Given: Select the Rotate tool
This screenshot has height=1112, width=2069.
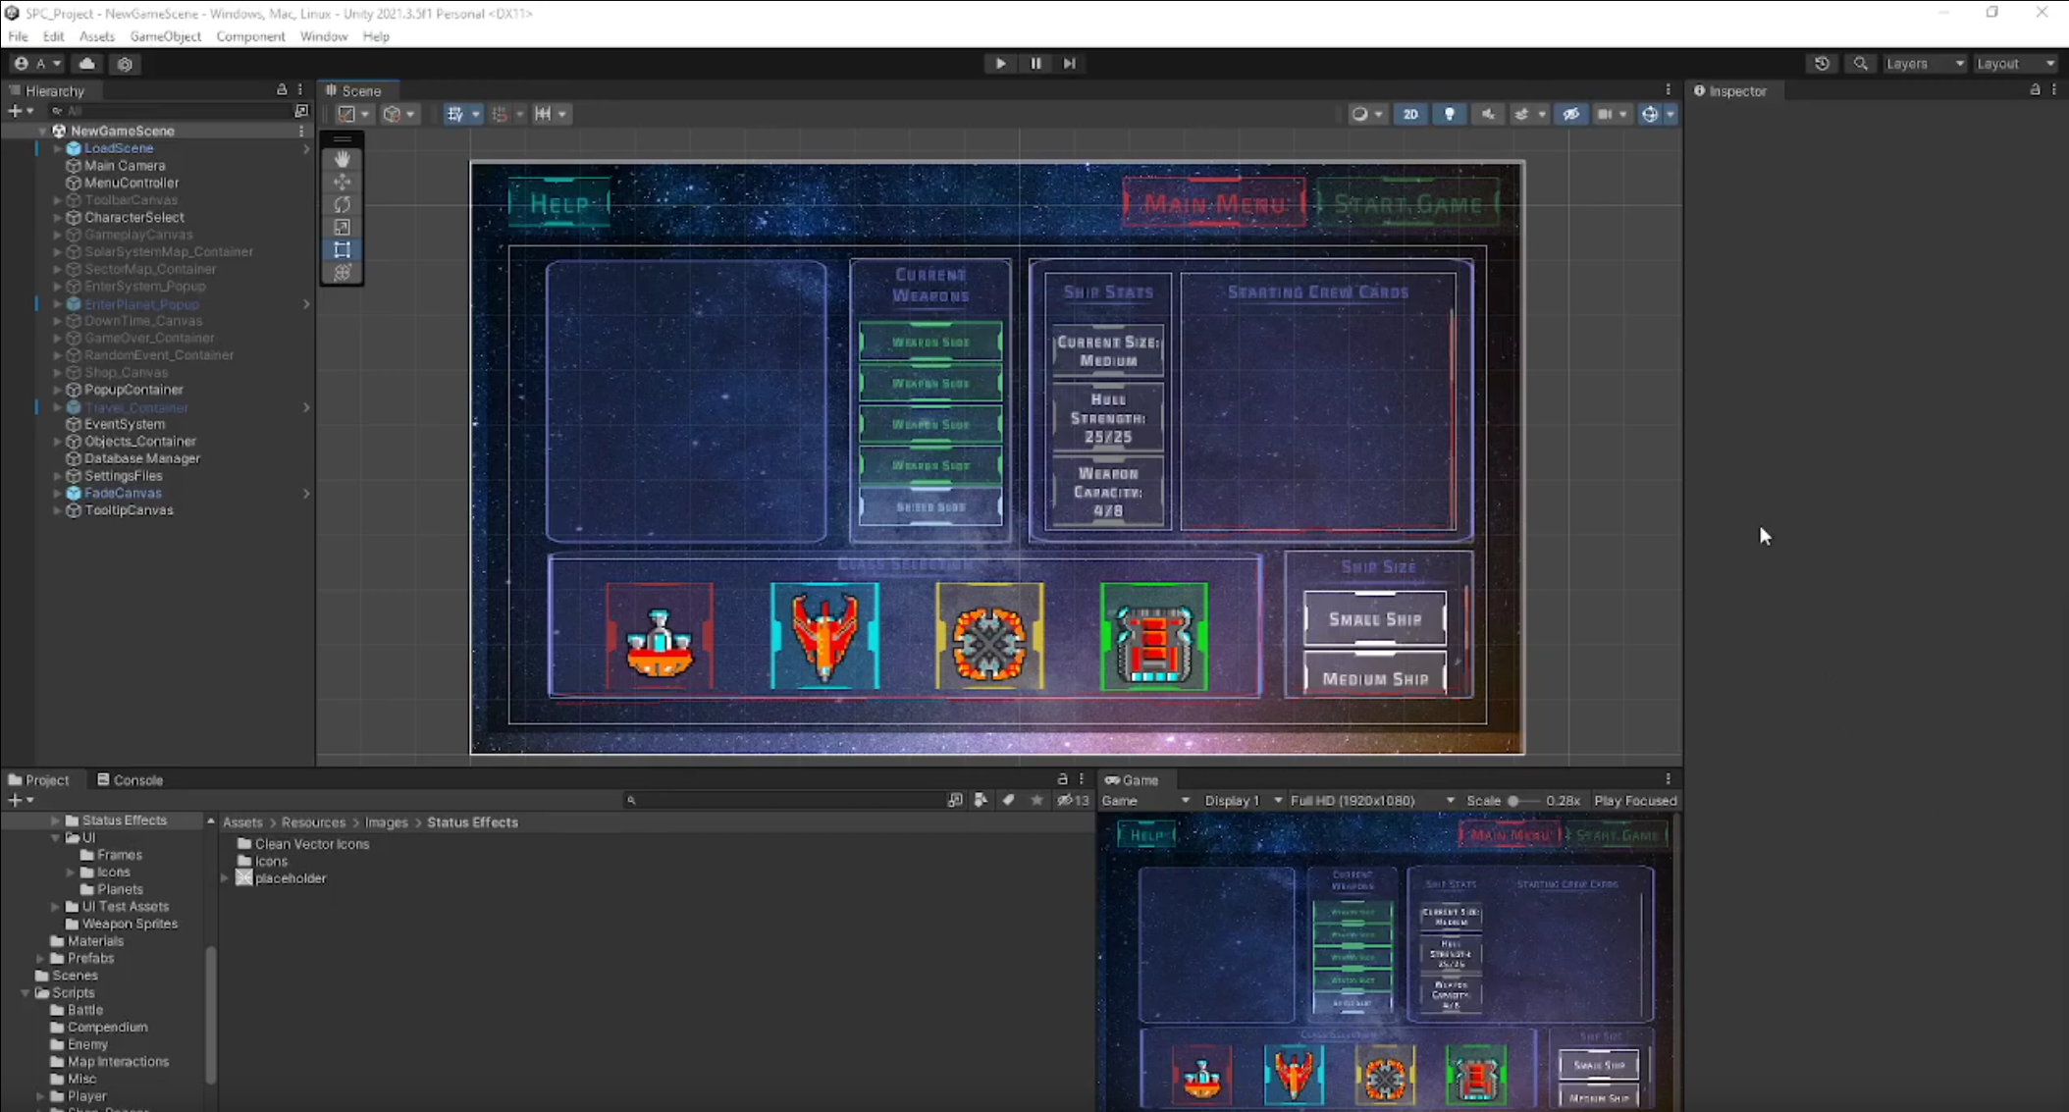Looking at the screenshot, I should coord(342,204).
